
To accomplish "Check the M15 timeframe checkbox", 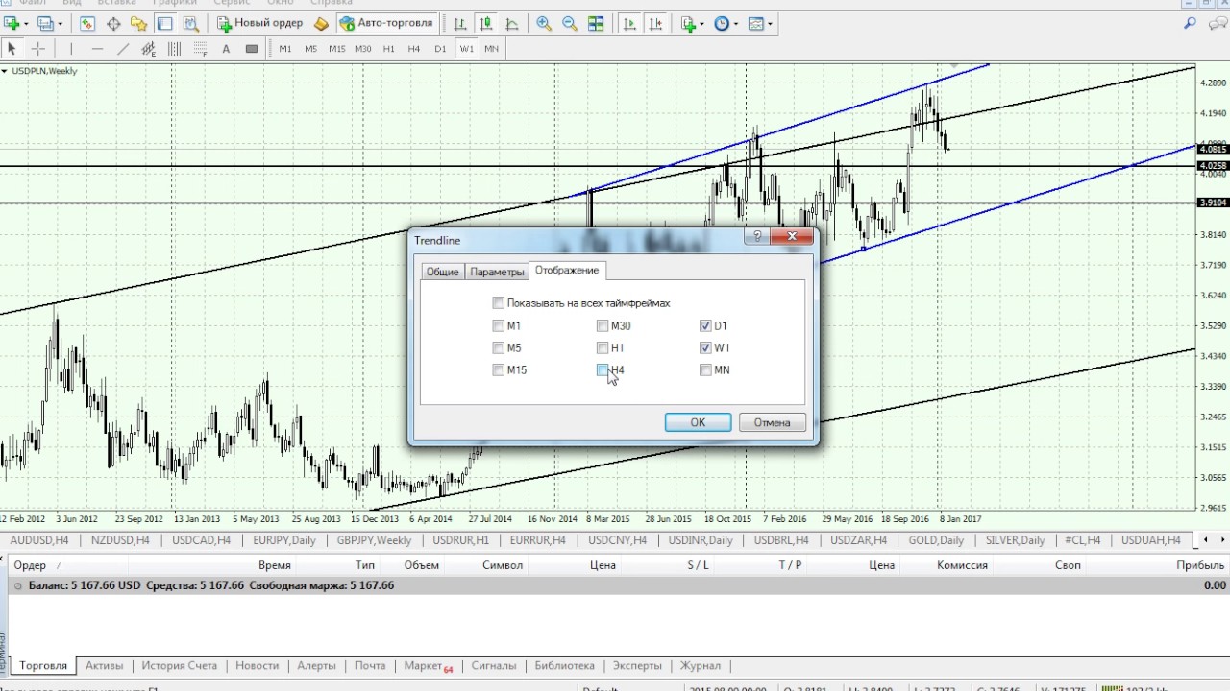I will click(x=499, y=369).
